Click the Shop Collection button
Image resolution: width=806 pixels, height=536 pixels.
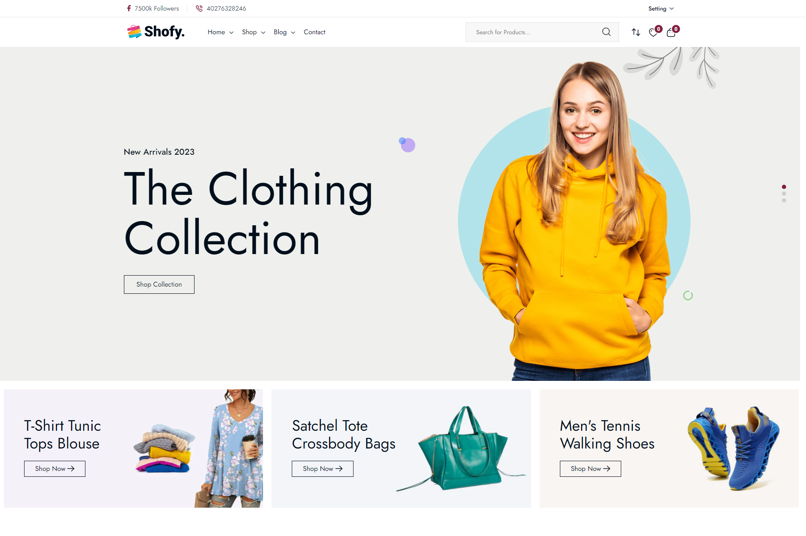coord(159,284)
